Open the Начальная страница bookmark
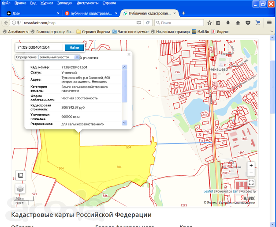This screenshot has width=276, height=227. [170, 32]
